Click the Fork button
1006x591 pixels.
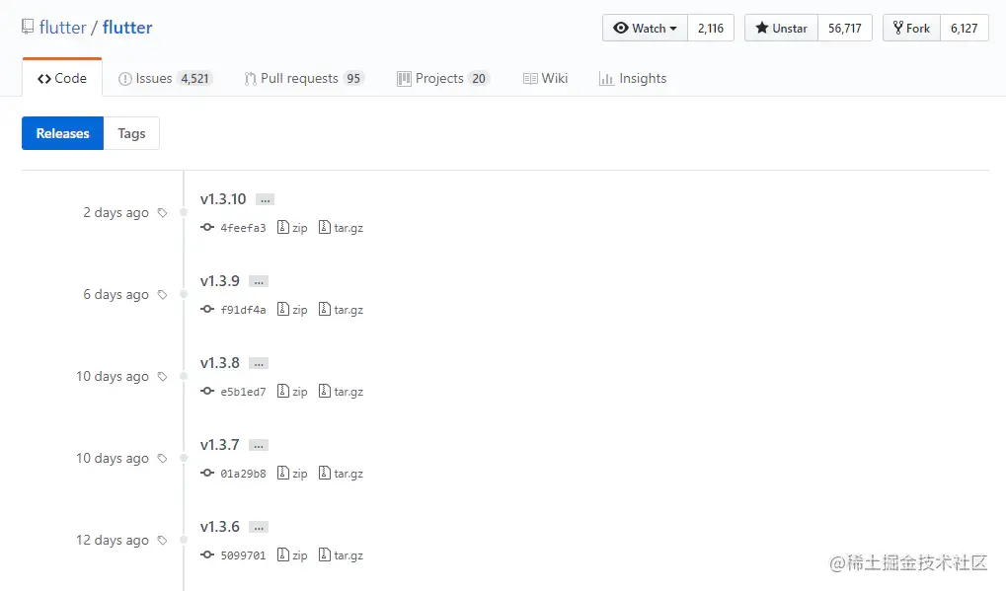[911, 29]
